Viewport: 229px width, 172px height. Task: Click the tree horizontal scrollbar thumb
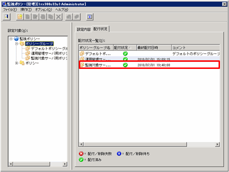click(x=31, y=164)
